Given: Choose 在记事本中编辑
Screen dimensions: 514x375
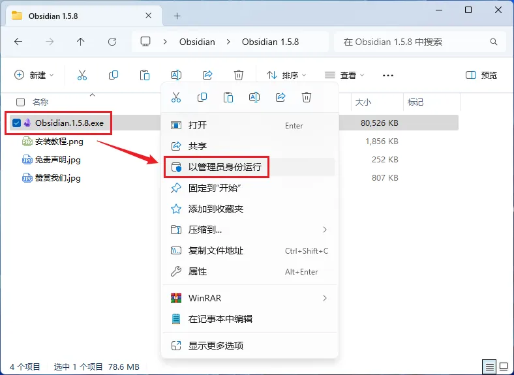Looking at the screenshot, I should pos(249,319).
